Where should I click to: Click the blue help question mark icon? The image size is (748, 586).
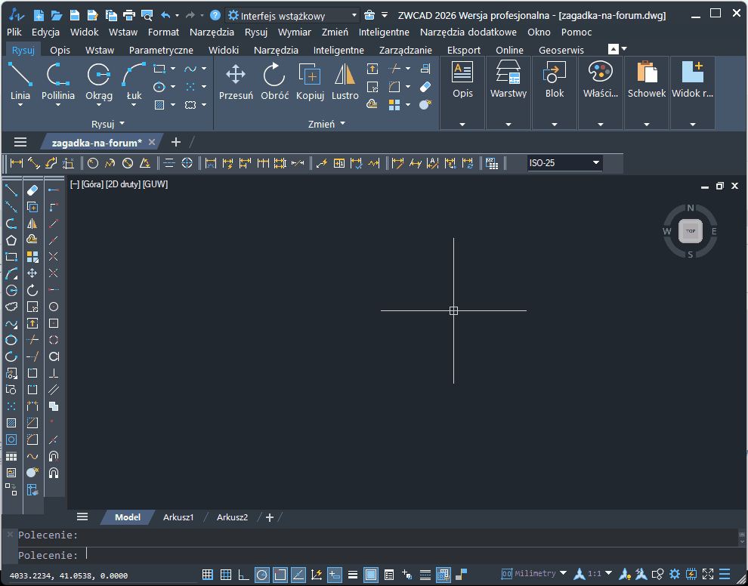(x=215, y=15)
